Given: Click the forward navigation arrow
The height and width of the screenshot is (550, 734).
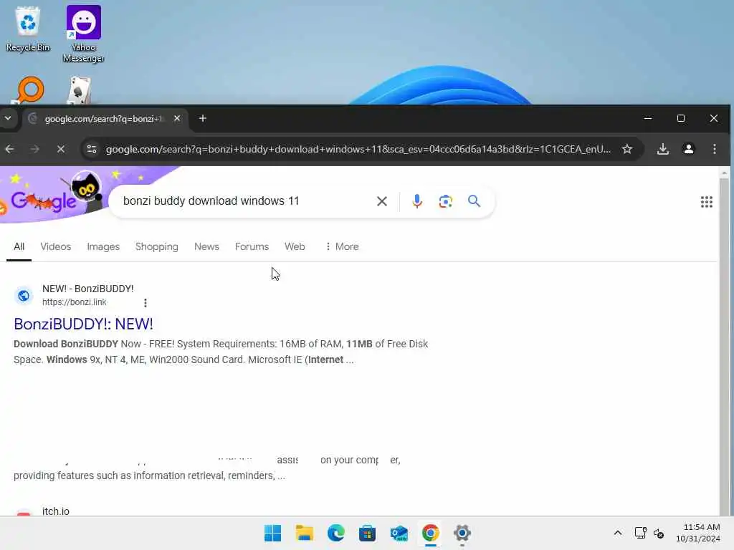Looking at the screenshot, I should 35,149.
